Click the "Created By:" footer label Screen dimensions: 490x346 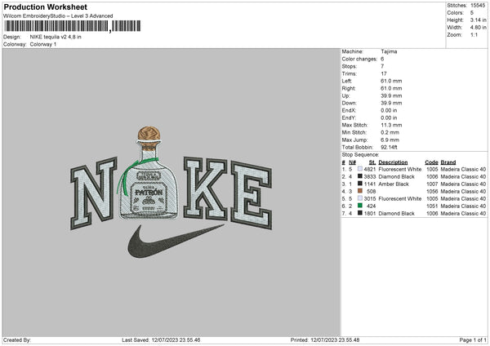click(x=17, y=339)
